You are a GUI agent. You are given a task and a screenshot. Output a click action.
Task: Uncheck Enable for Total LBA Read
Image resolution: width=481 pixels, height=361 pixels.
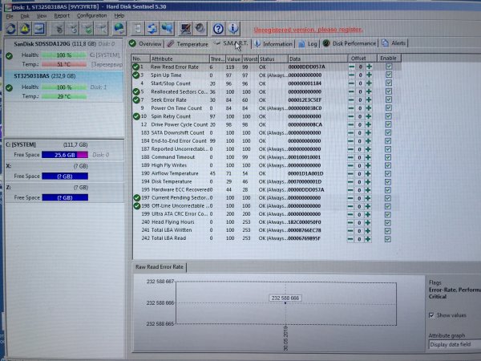point(389,238)
